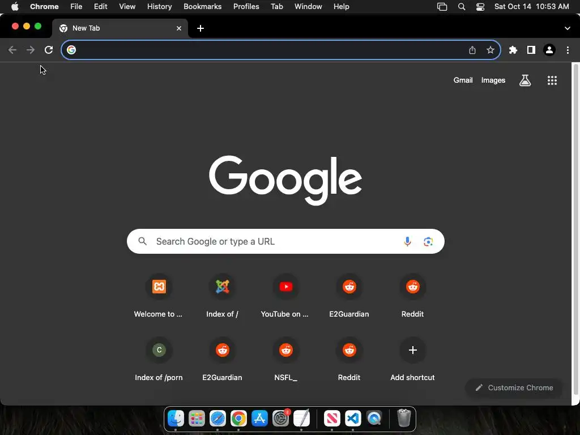Reload the page with the refresh icon

tap(49, 50)
